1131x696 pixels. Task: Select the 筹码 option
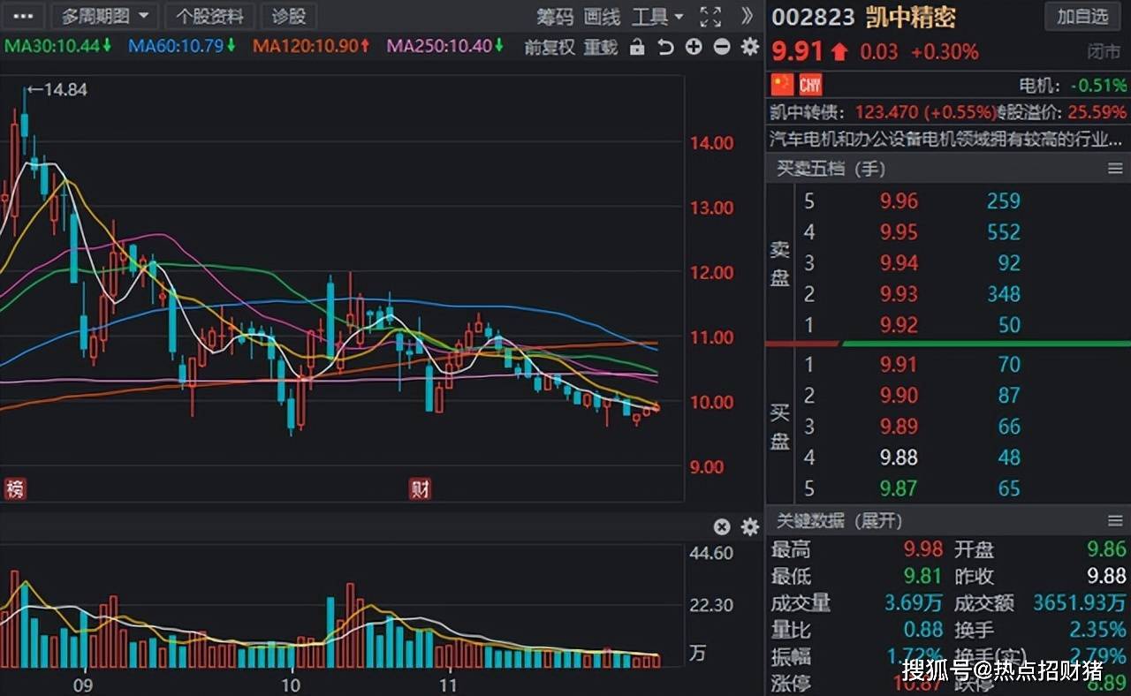click(555, 17)
